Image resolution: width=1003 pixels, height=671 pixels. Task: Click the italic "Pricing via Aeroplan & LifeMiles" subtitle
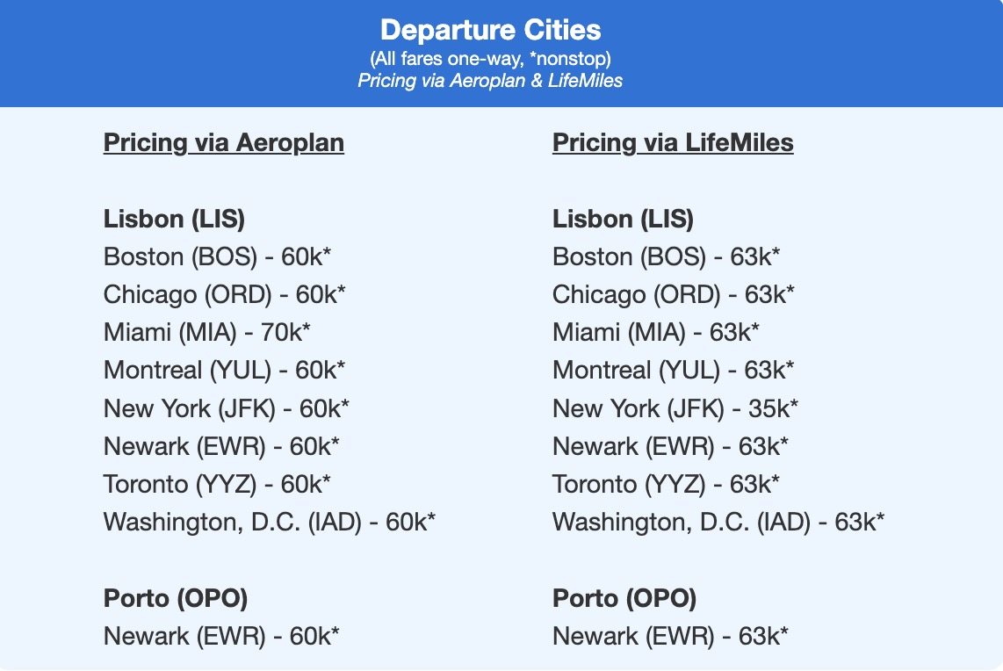pyautogui.click(x=490, y=81)
